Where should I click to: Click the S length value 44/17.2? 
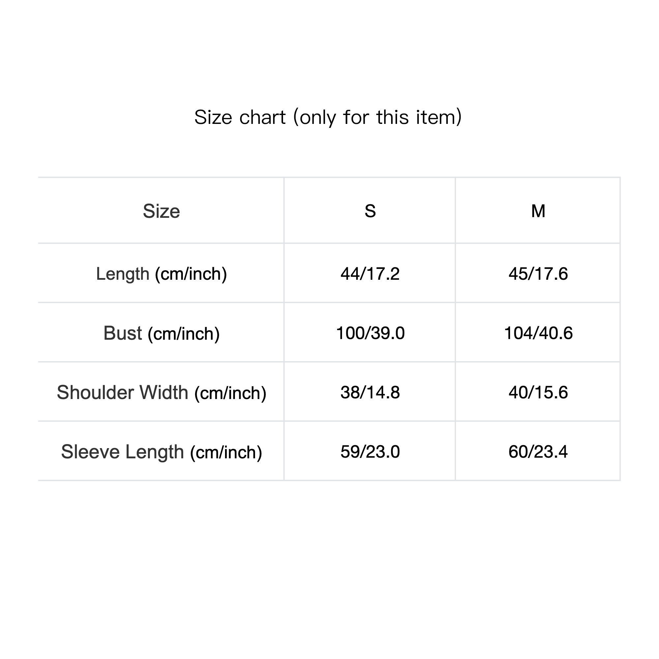tap(370, 274)
